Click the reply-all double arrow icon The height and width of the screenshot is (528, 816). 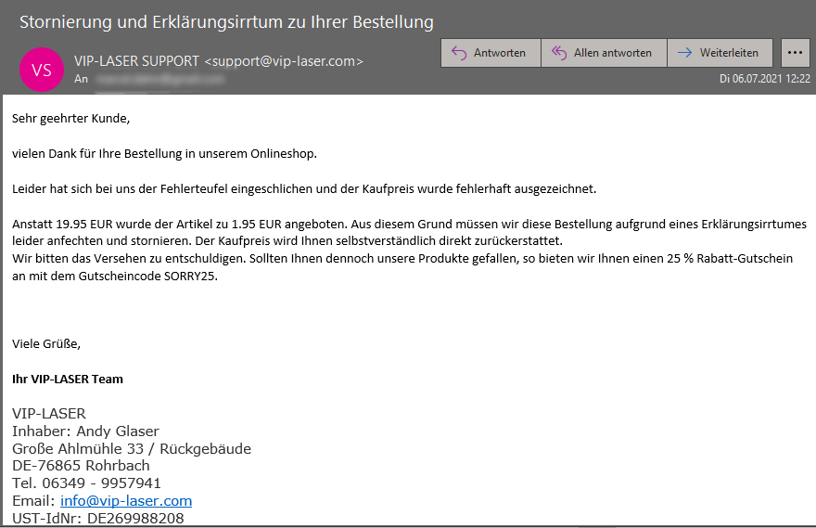559,53
